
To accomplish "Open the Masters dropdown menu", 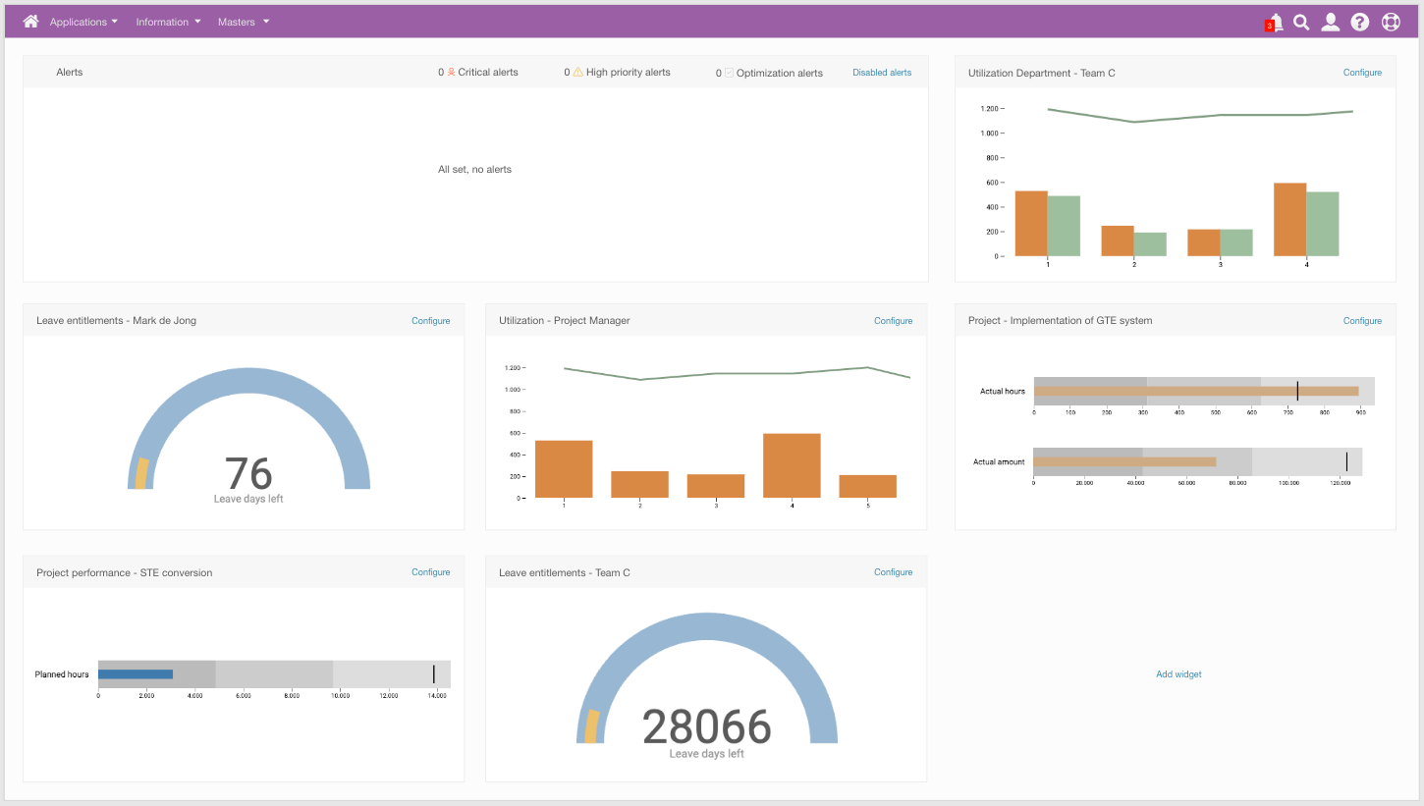I will 244,22.
